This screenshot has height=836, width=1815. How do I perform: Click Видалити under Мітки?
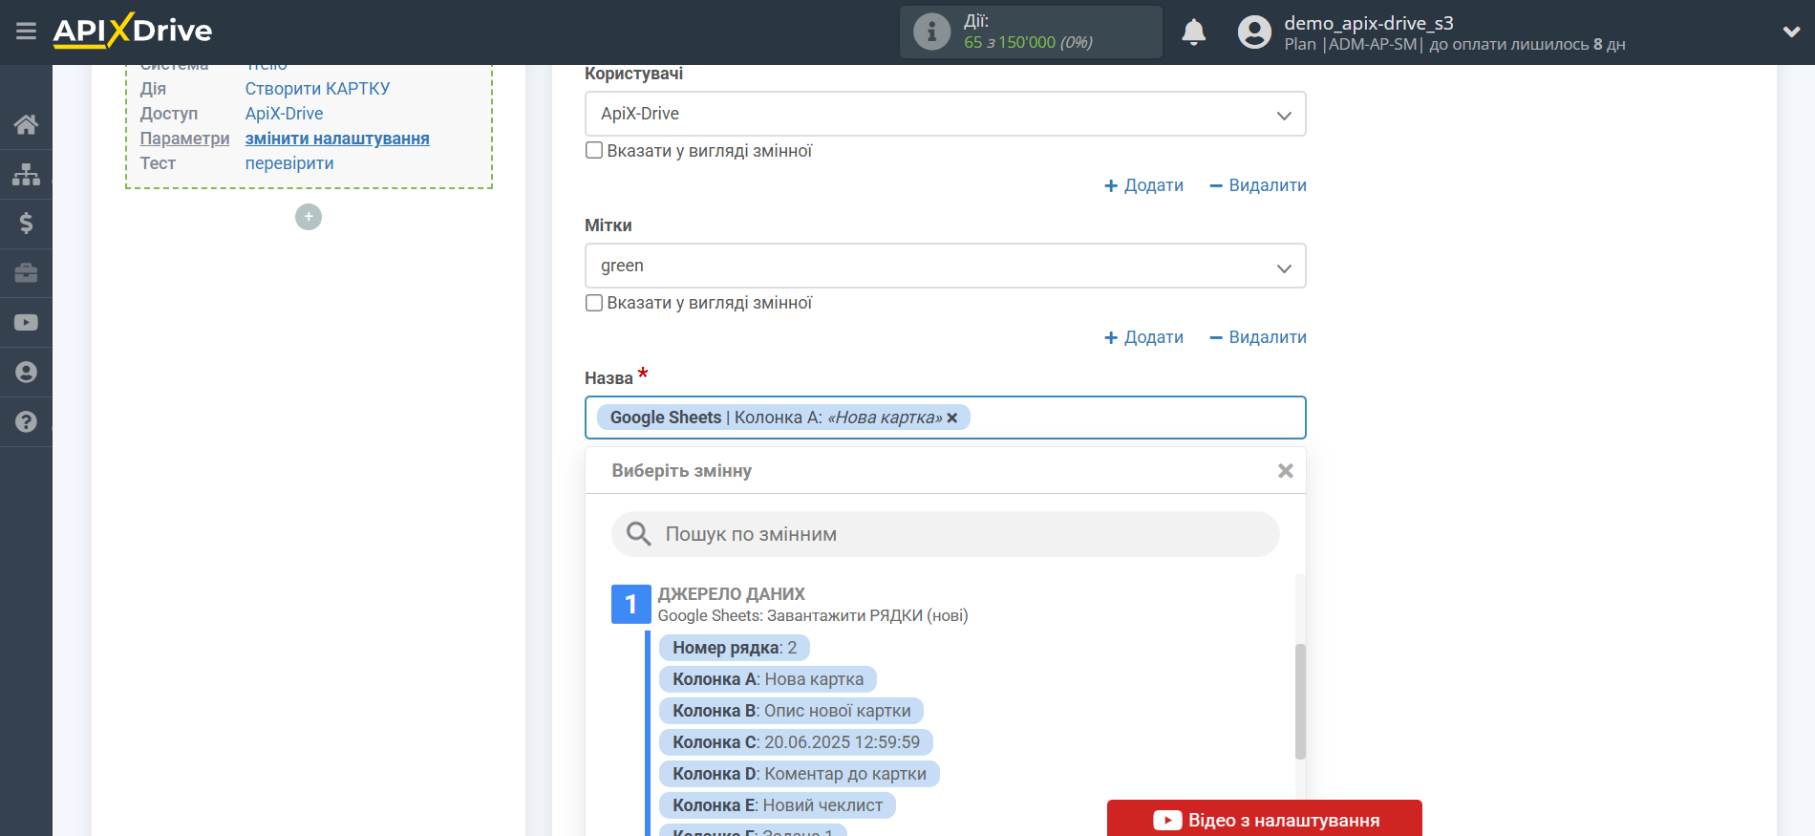tap(1257, 337)
